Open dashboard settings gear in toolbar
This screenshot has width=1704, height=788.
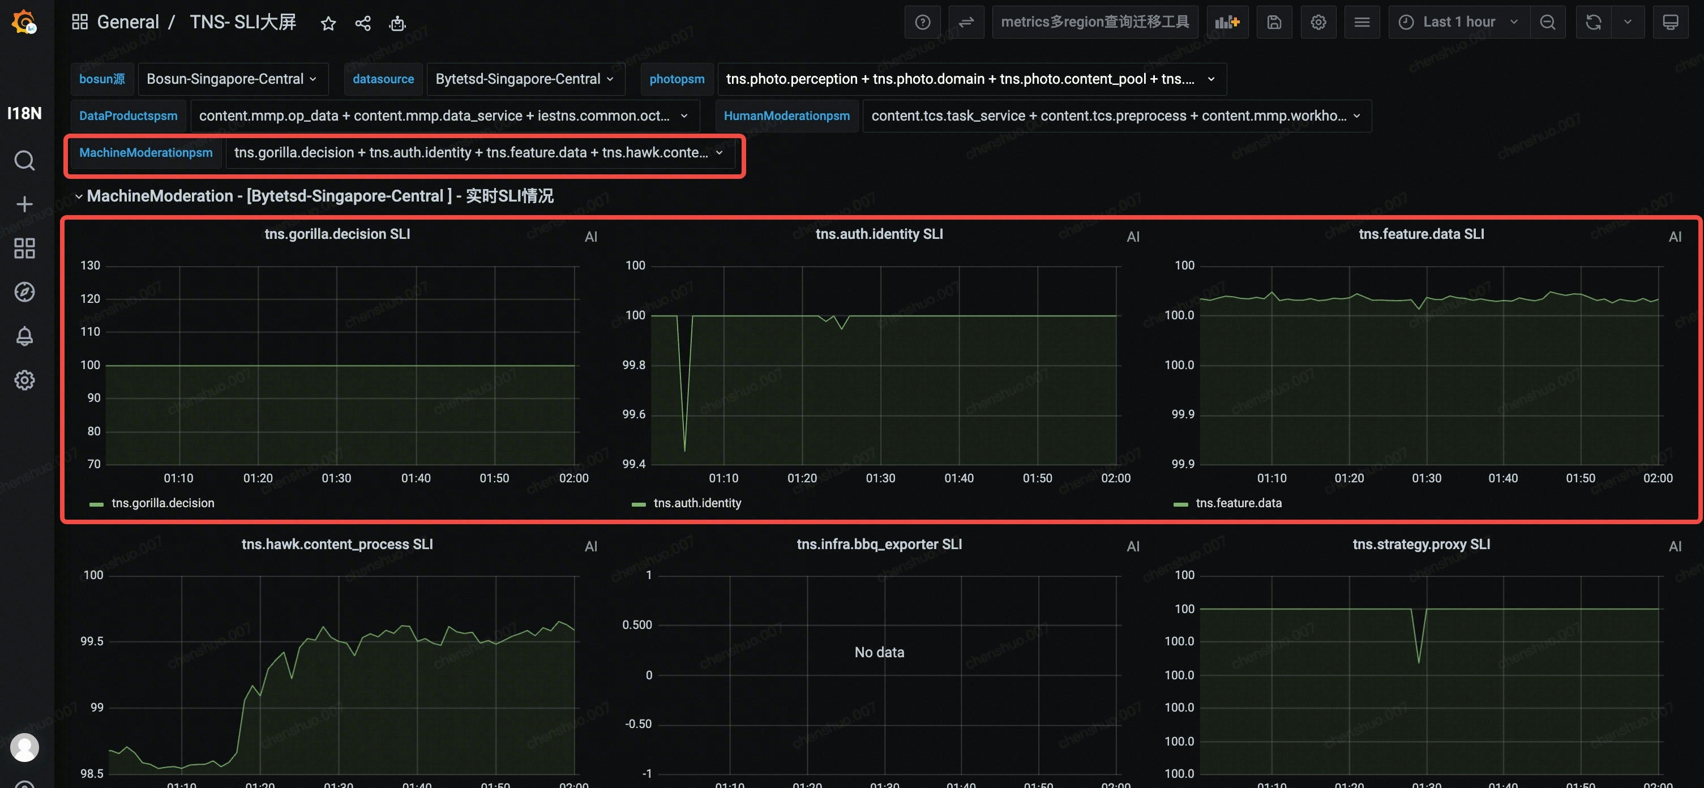(1318, 22)
